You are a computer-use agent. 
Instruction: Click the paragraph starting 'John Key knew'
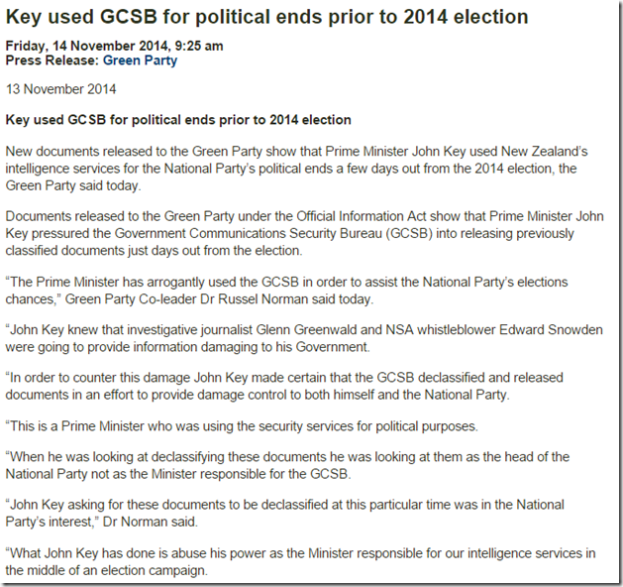coord(297,336)
